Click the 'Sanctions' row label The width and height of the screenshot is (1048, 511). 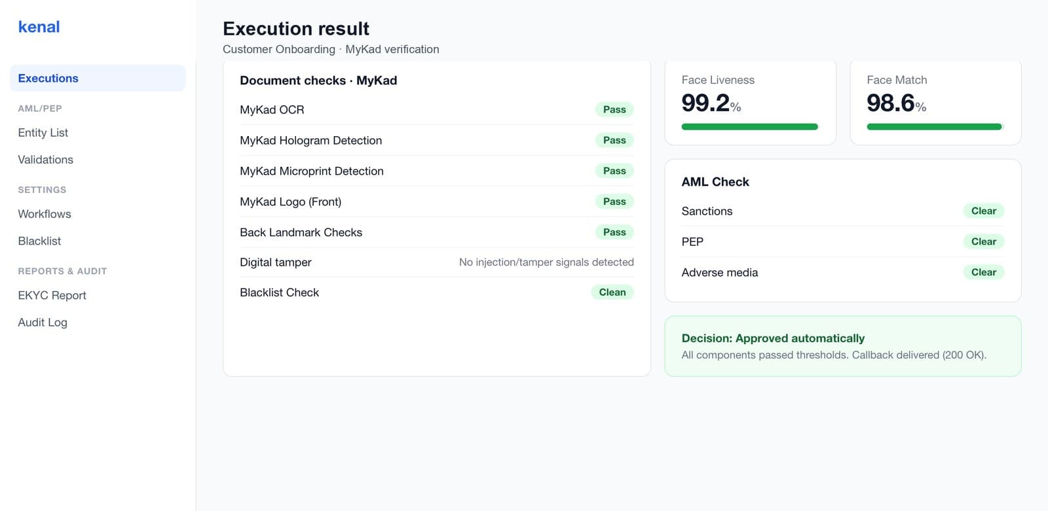tap(707, 211)
